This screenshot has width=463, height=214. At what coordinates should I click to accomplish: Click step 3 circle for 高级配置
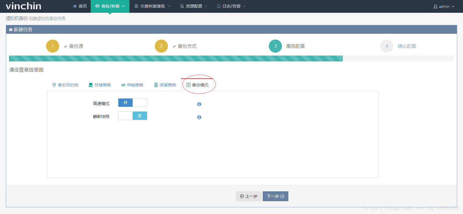click(275, 46)
